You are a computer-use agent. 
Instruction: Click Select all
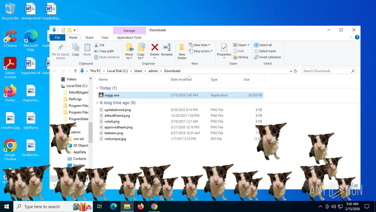pos(263,45)
